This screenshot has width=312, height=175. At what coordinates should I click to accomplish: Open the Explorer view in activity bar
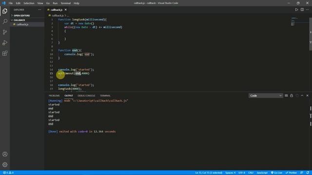click(x=5, y=11)
